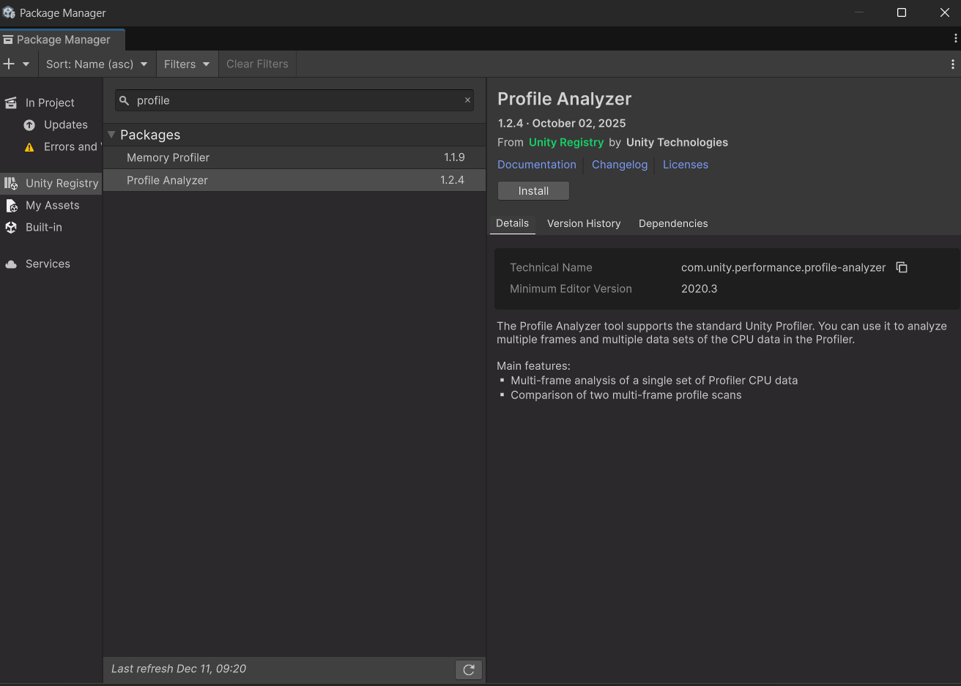Screen dimensions: 961x686
Task: Clear the profile search text
Action: (x=467, y=100)
